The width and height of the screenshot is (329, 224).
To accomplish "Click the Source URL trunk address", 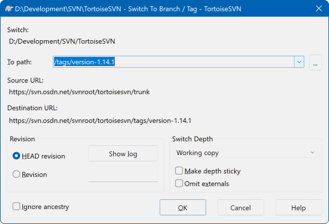I will point(79,92).
